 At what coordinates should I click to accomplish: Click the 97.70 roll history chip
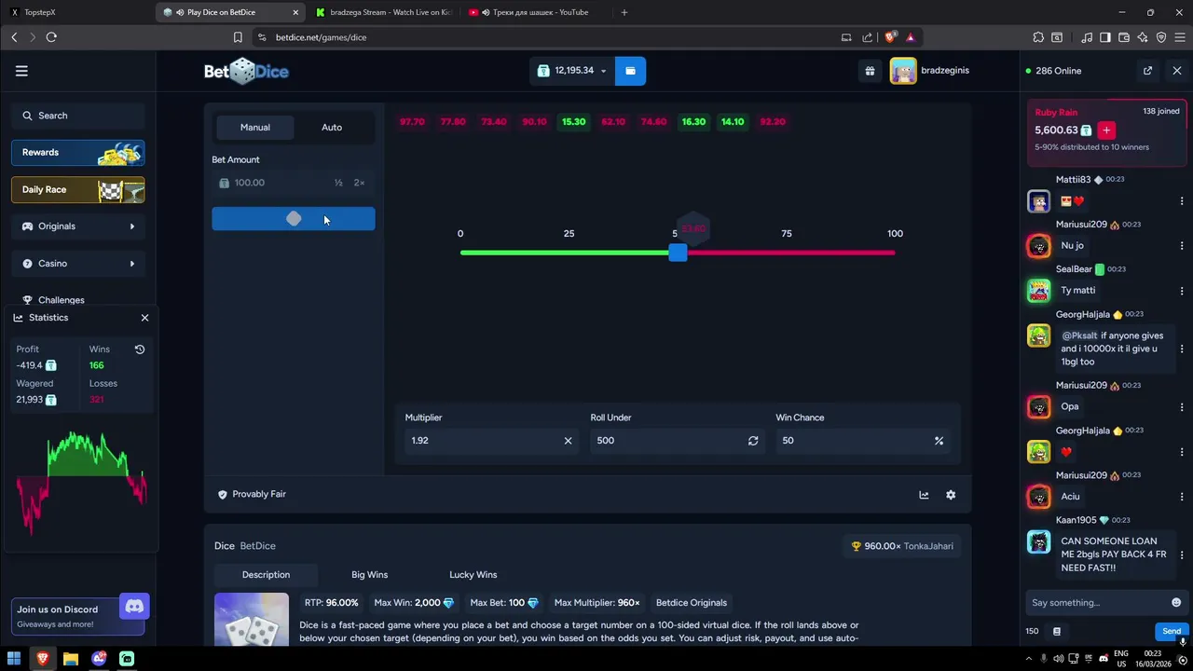coord(412,122)
